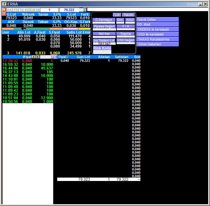Open the TK tab
Screen dimensions: 210x206
(x=21, y=10)
